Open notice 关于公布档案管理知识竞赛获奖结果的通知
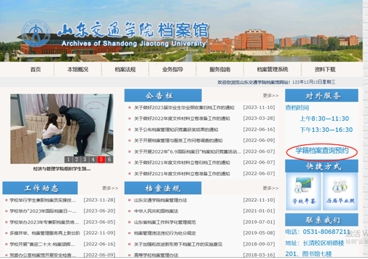The width and height of the screenshot is (368, 259). click(x=176, y=129)
